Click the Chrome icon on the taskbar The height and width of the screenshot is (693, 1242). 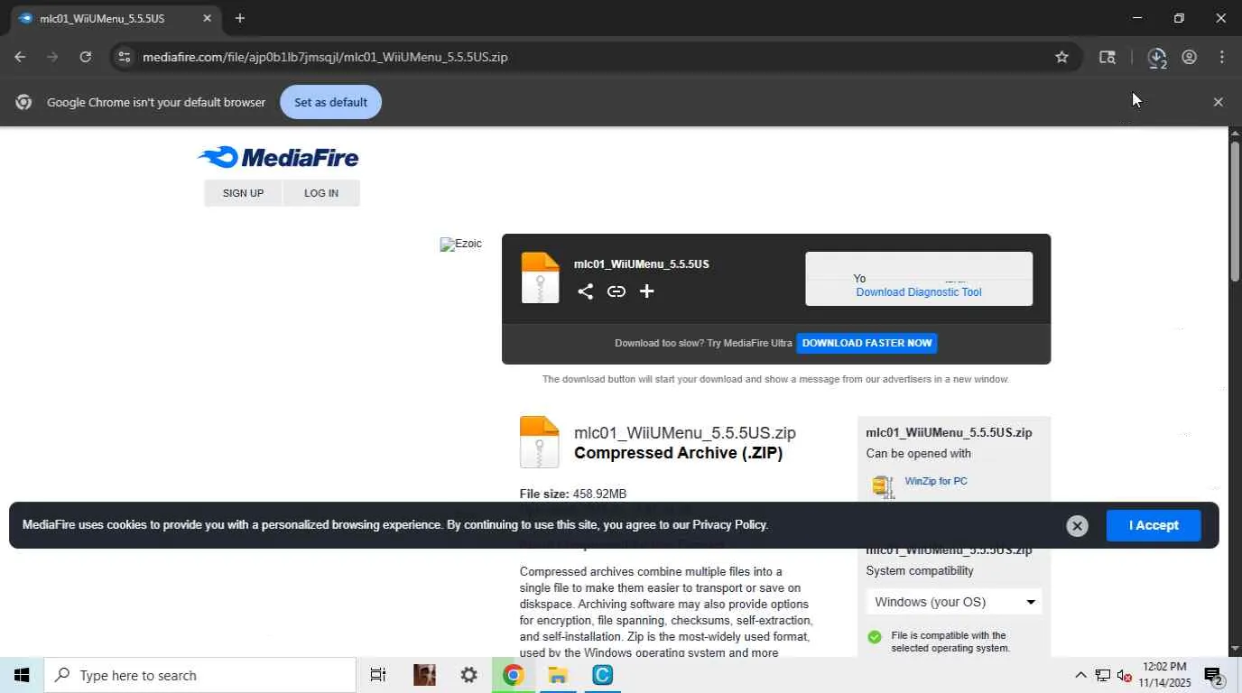(513, 675)
